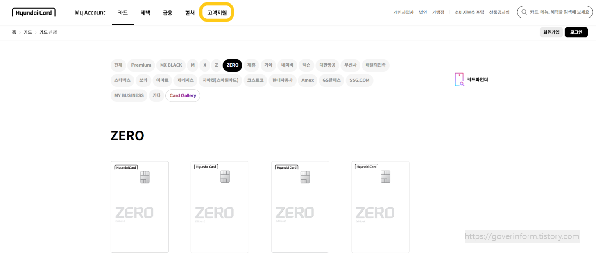The height and width of the screenshot is (259, 596).
Task: Select the 기타 filter chip
Action: 156,95
